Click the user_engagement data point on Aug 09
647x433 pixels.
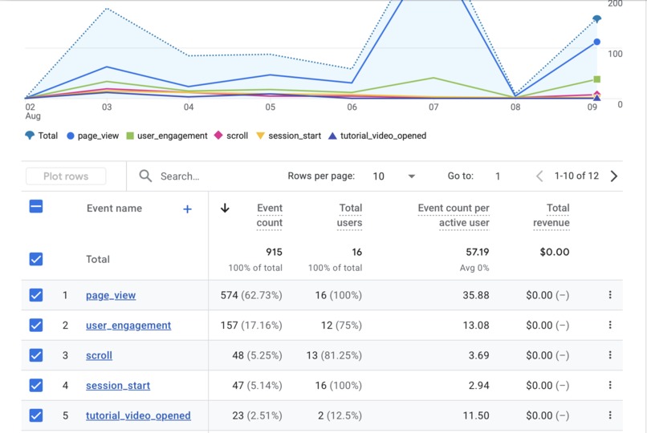[596, 79]
